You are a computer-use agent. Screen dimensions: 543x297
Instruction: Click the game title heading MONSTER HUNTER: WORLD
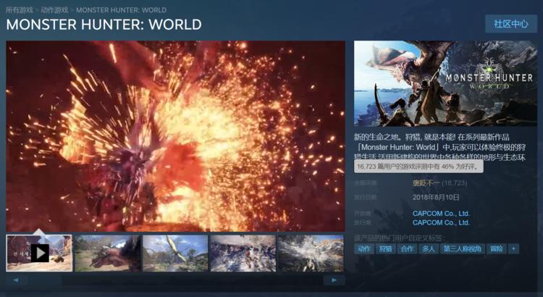[104, 24]
